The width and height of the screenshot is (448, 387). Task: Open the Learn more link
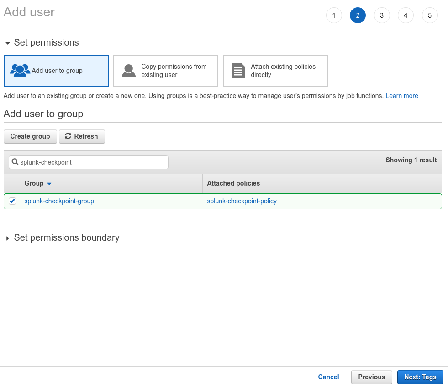402,96
